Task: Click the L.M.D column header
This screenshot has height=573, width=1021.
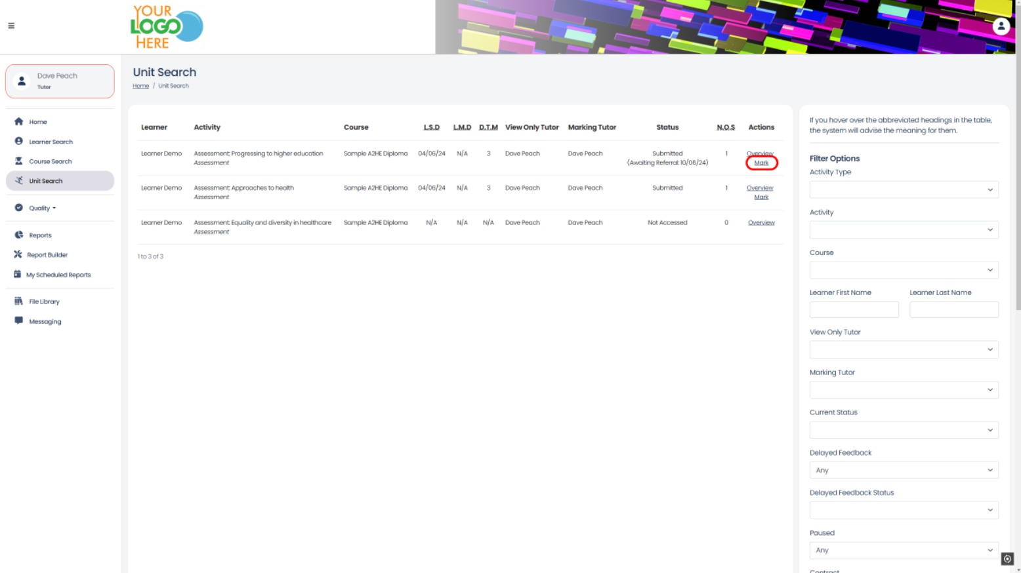Action: [462, 127]
